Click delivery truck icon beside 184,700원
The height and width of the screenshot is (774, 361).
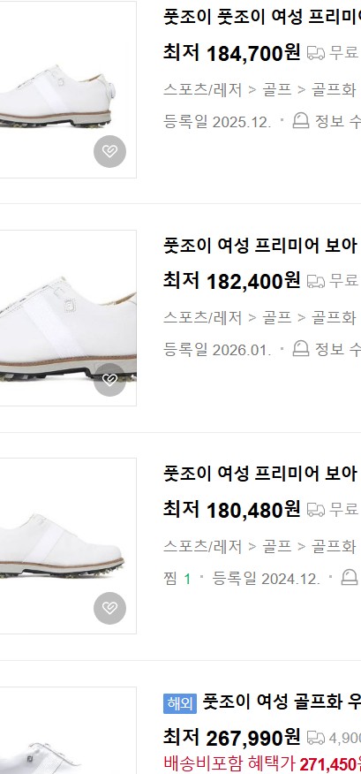click(316, 53)
